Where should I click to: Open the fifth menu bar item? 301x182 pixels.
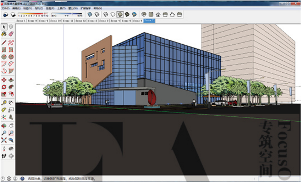point(50,8)
